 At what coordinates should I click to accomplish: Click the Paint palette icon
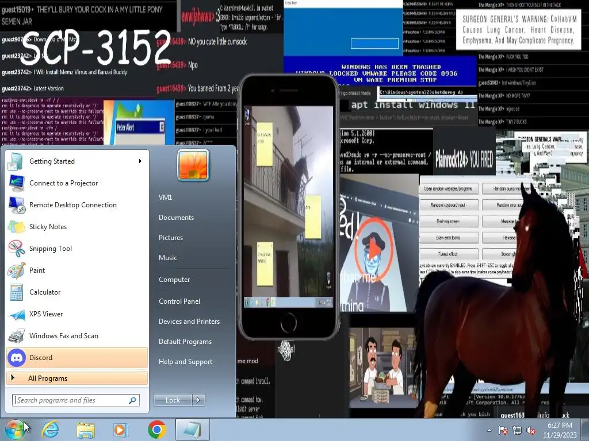point(16,270)
